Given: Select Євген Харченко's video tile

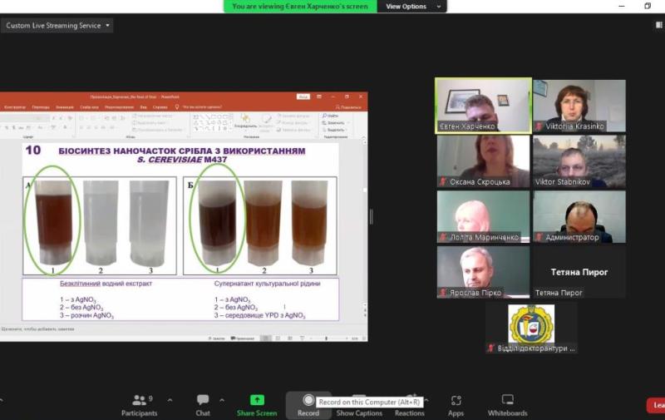Looking at the screenshot, I should [x=483, y=106].
